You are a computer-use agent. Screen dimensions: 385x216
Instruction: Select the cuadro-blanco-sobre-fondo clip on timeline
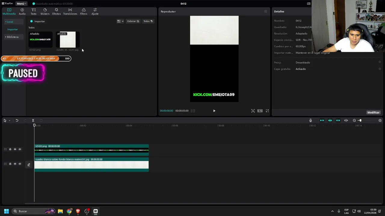click(91, 164)
